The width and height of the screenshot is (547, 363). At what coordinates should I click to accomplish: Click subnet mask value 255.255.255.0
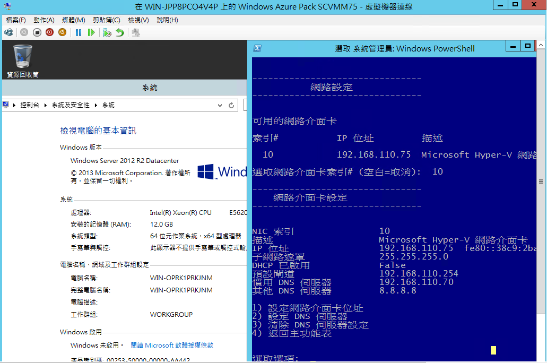[414, 256]
